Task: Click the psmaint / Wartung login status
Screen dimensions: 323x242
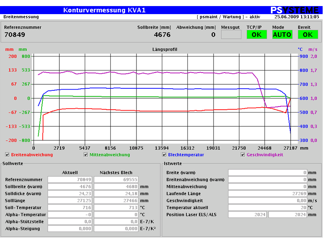Action: click(229, 17)
